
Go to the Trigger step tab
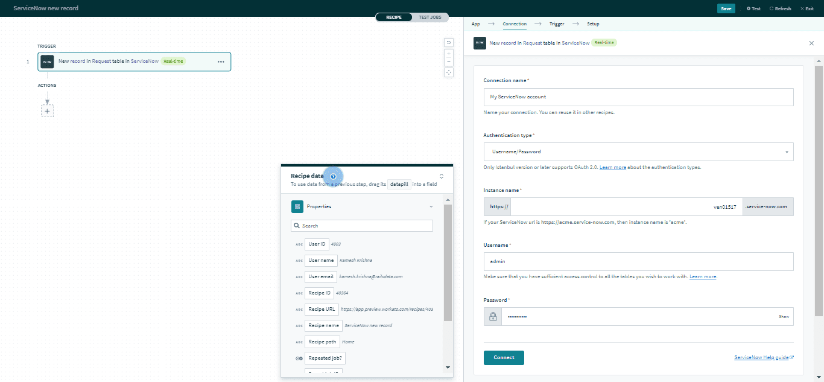click(556, 24)
